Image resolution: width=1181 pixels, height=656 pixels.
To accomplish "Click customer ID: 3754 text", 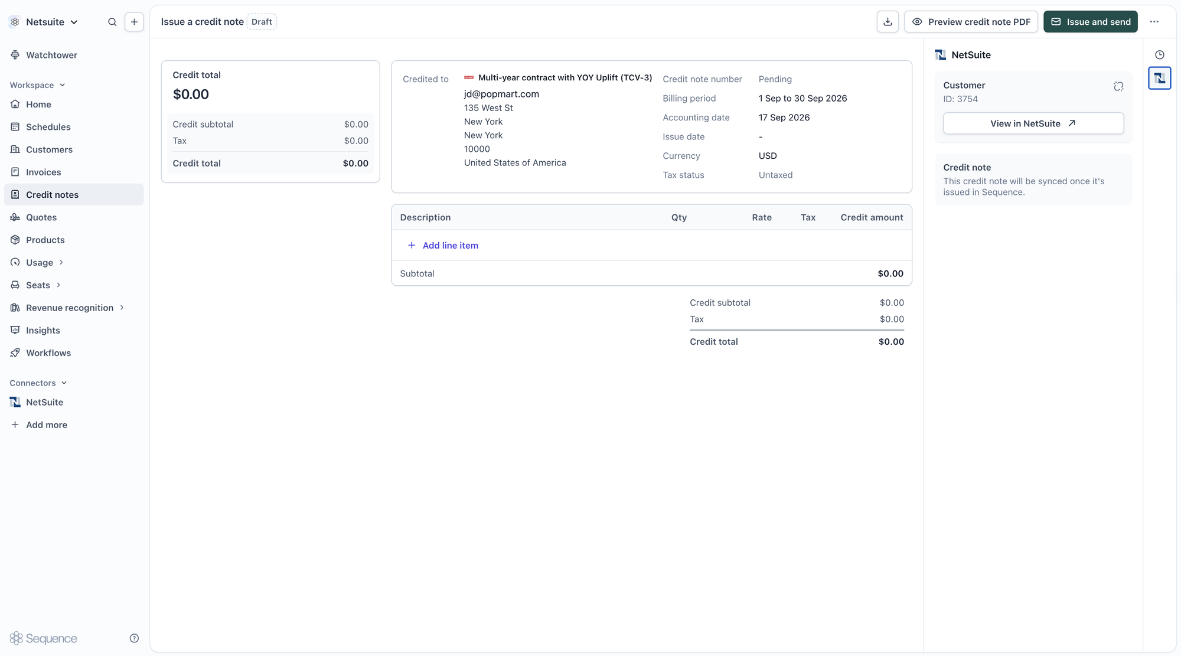I will point(960,99).
